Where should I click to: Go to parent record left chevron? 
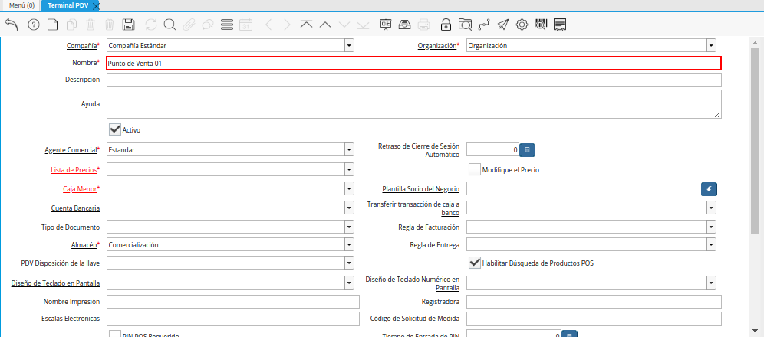[268, 25]
